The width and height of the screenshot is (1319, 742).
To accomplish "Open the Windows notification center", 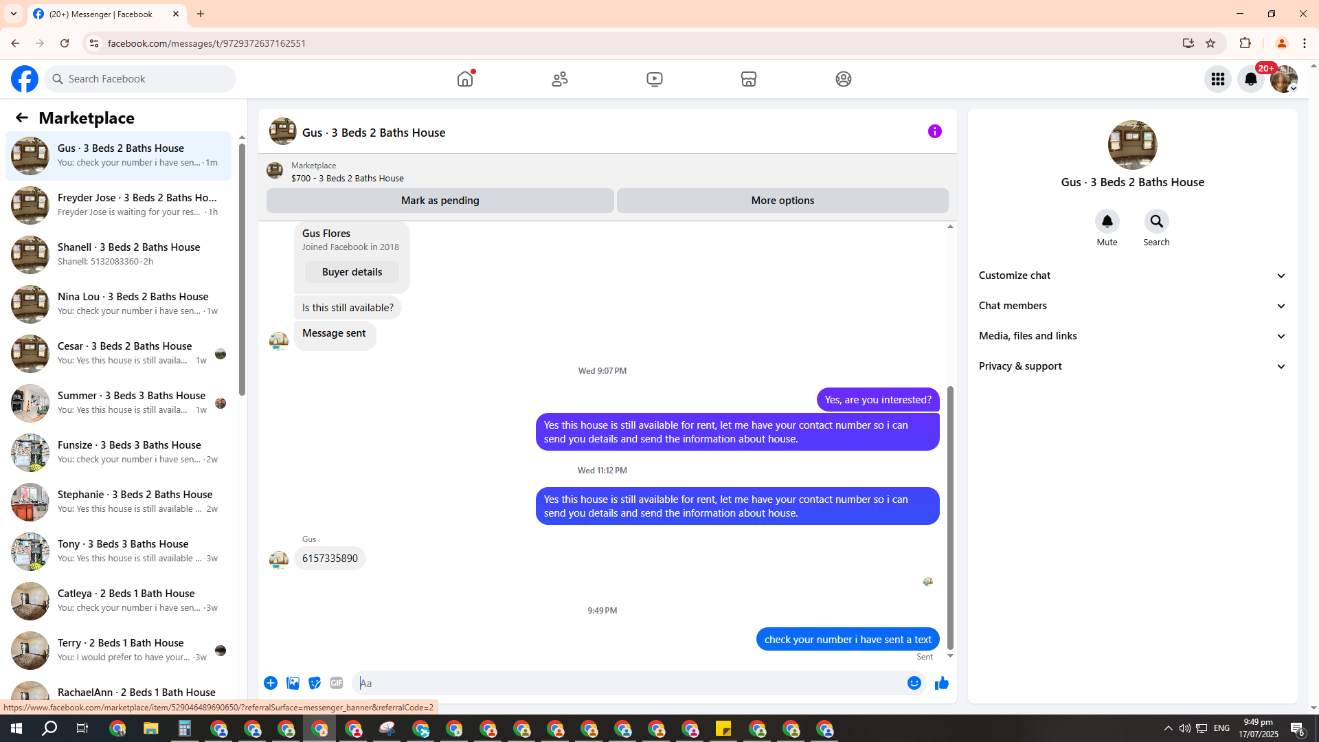I will click(x=1298, y=728).
